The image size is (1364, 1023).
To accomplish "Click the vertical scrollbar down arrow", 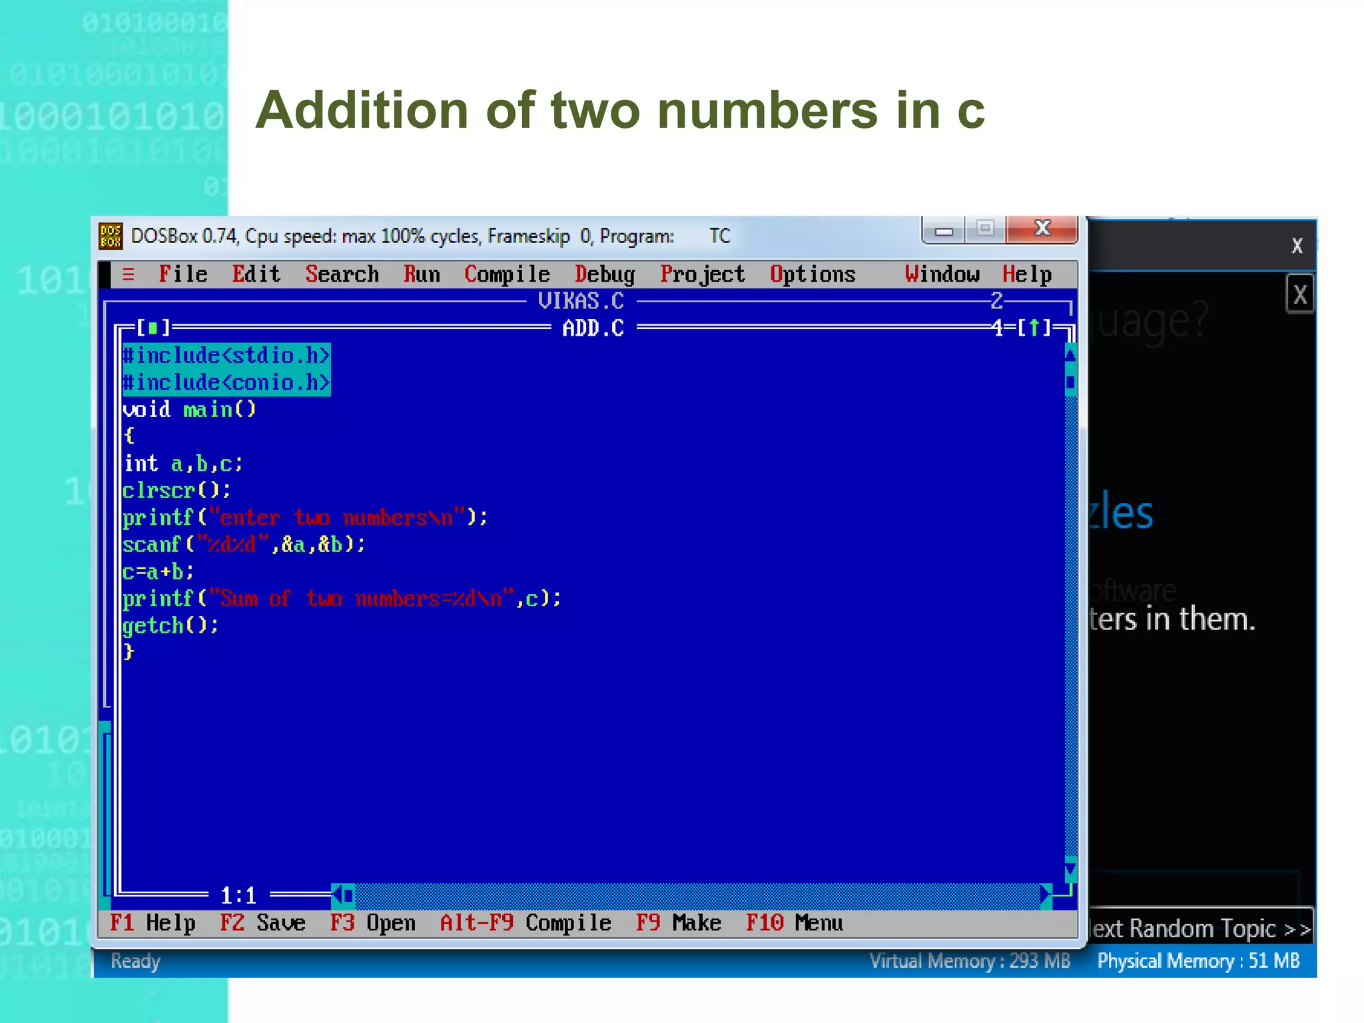I will click(1070, 869).
